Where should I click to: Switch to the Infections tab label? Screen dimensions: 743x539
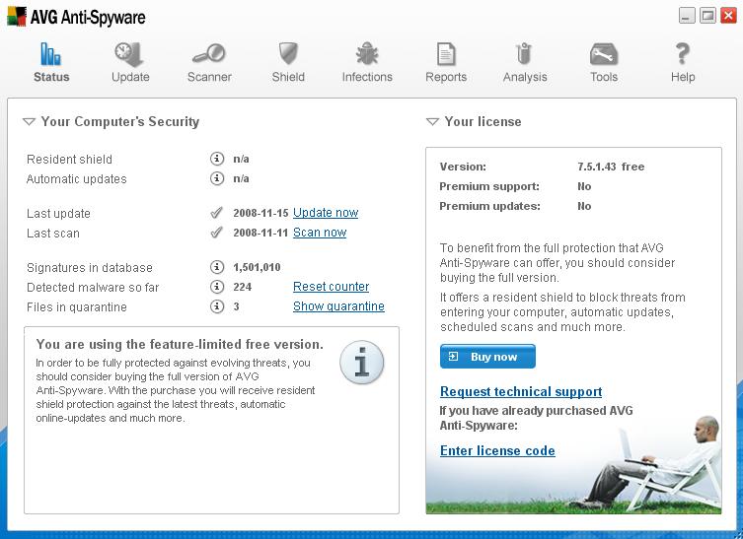point(367,77)
